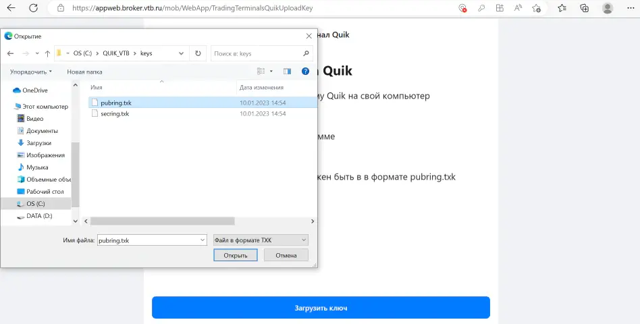Close the Открытие file dialog
The width and height of the screenshot is (640, 324).
click(x=309, y=36)
